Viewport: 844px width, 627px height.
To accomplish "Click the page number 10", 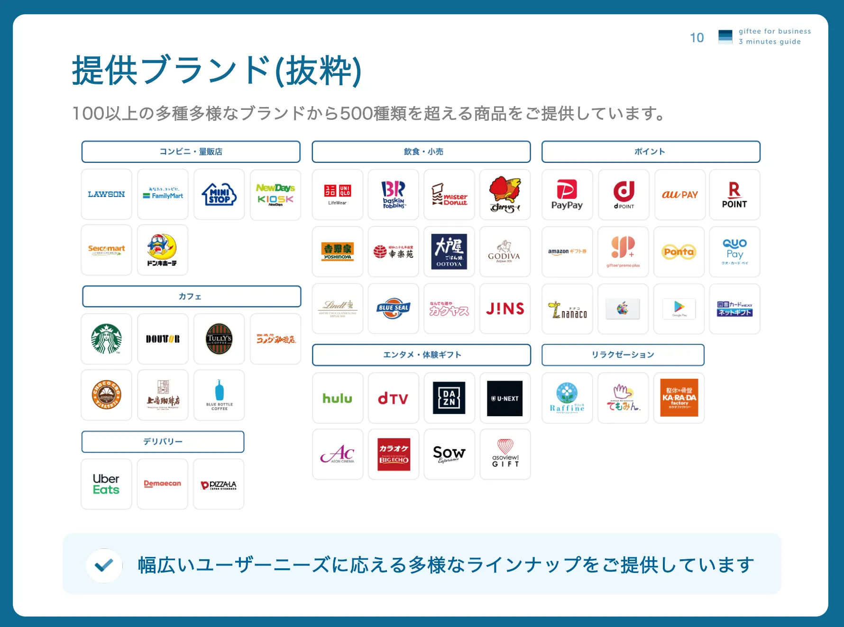I will (x=697, y=37).
